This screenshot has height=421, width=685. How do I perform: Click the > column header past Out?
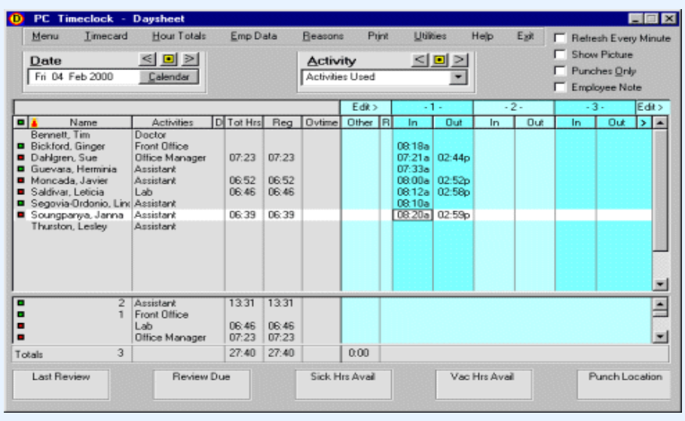[643, 123]
